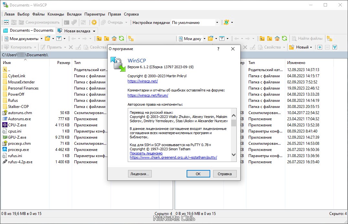
Task: Click the new session globe icon
Action: [x=226, y=22]
